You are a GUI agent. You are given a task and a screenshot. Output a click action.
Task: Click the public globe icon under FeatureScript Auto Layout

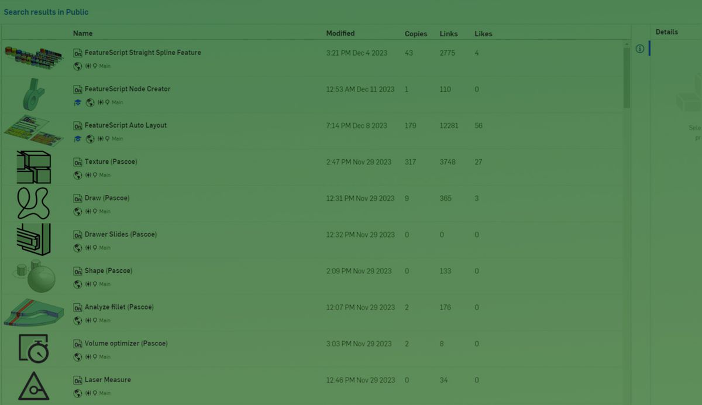[90, 139]
